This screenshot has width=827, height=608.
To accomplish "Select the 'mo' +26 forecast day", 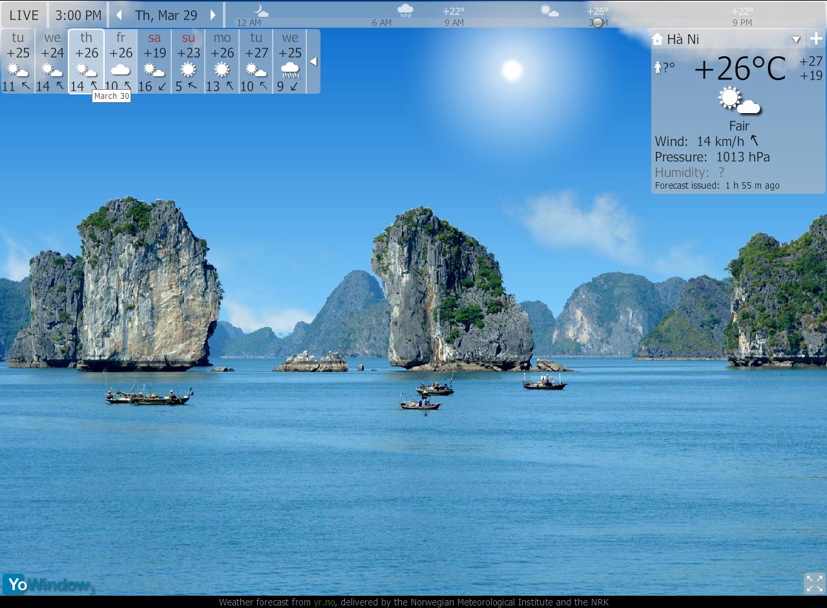I will [222, 61].
